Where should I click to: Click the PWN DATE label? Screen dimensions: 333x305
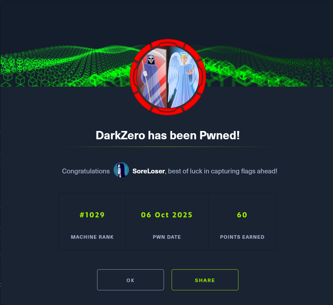coord(167,237)
